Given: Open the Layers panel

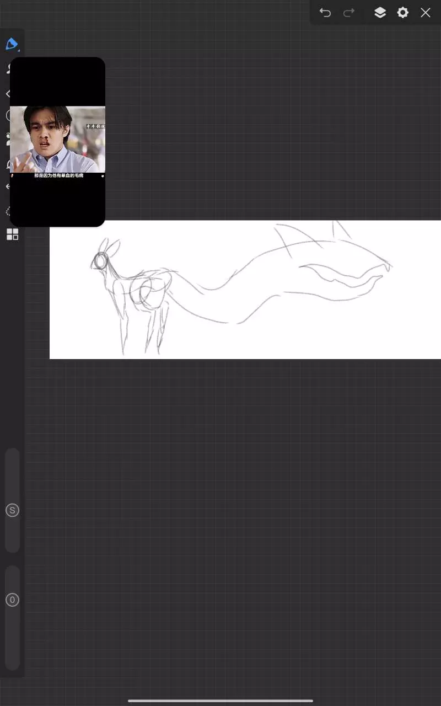Looking at the screenshot, I should click(x=380, y=13).
